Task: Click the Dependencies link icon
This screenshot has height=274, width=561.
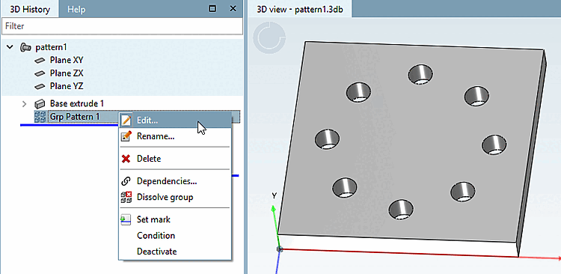Action: coord(126,181)
